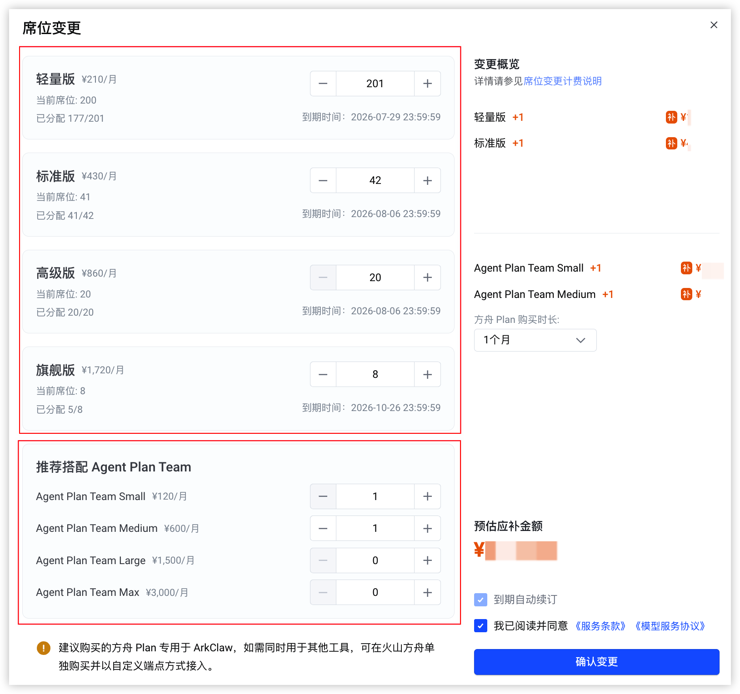Add one Agent Plan Team Max
The image size is (740, 694).
[x=427, y=592]
